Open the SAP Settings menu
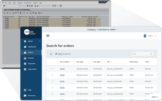 20,3
